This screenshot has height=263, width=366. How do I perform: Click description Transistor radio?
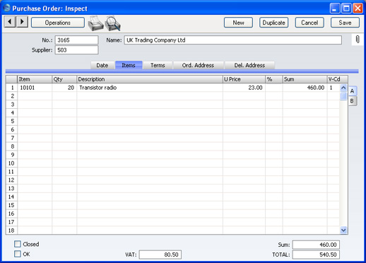(x=150, y=88)
